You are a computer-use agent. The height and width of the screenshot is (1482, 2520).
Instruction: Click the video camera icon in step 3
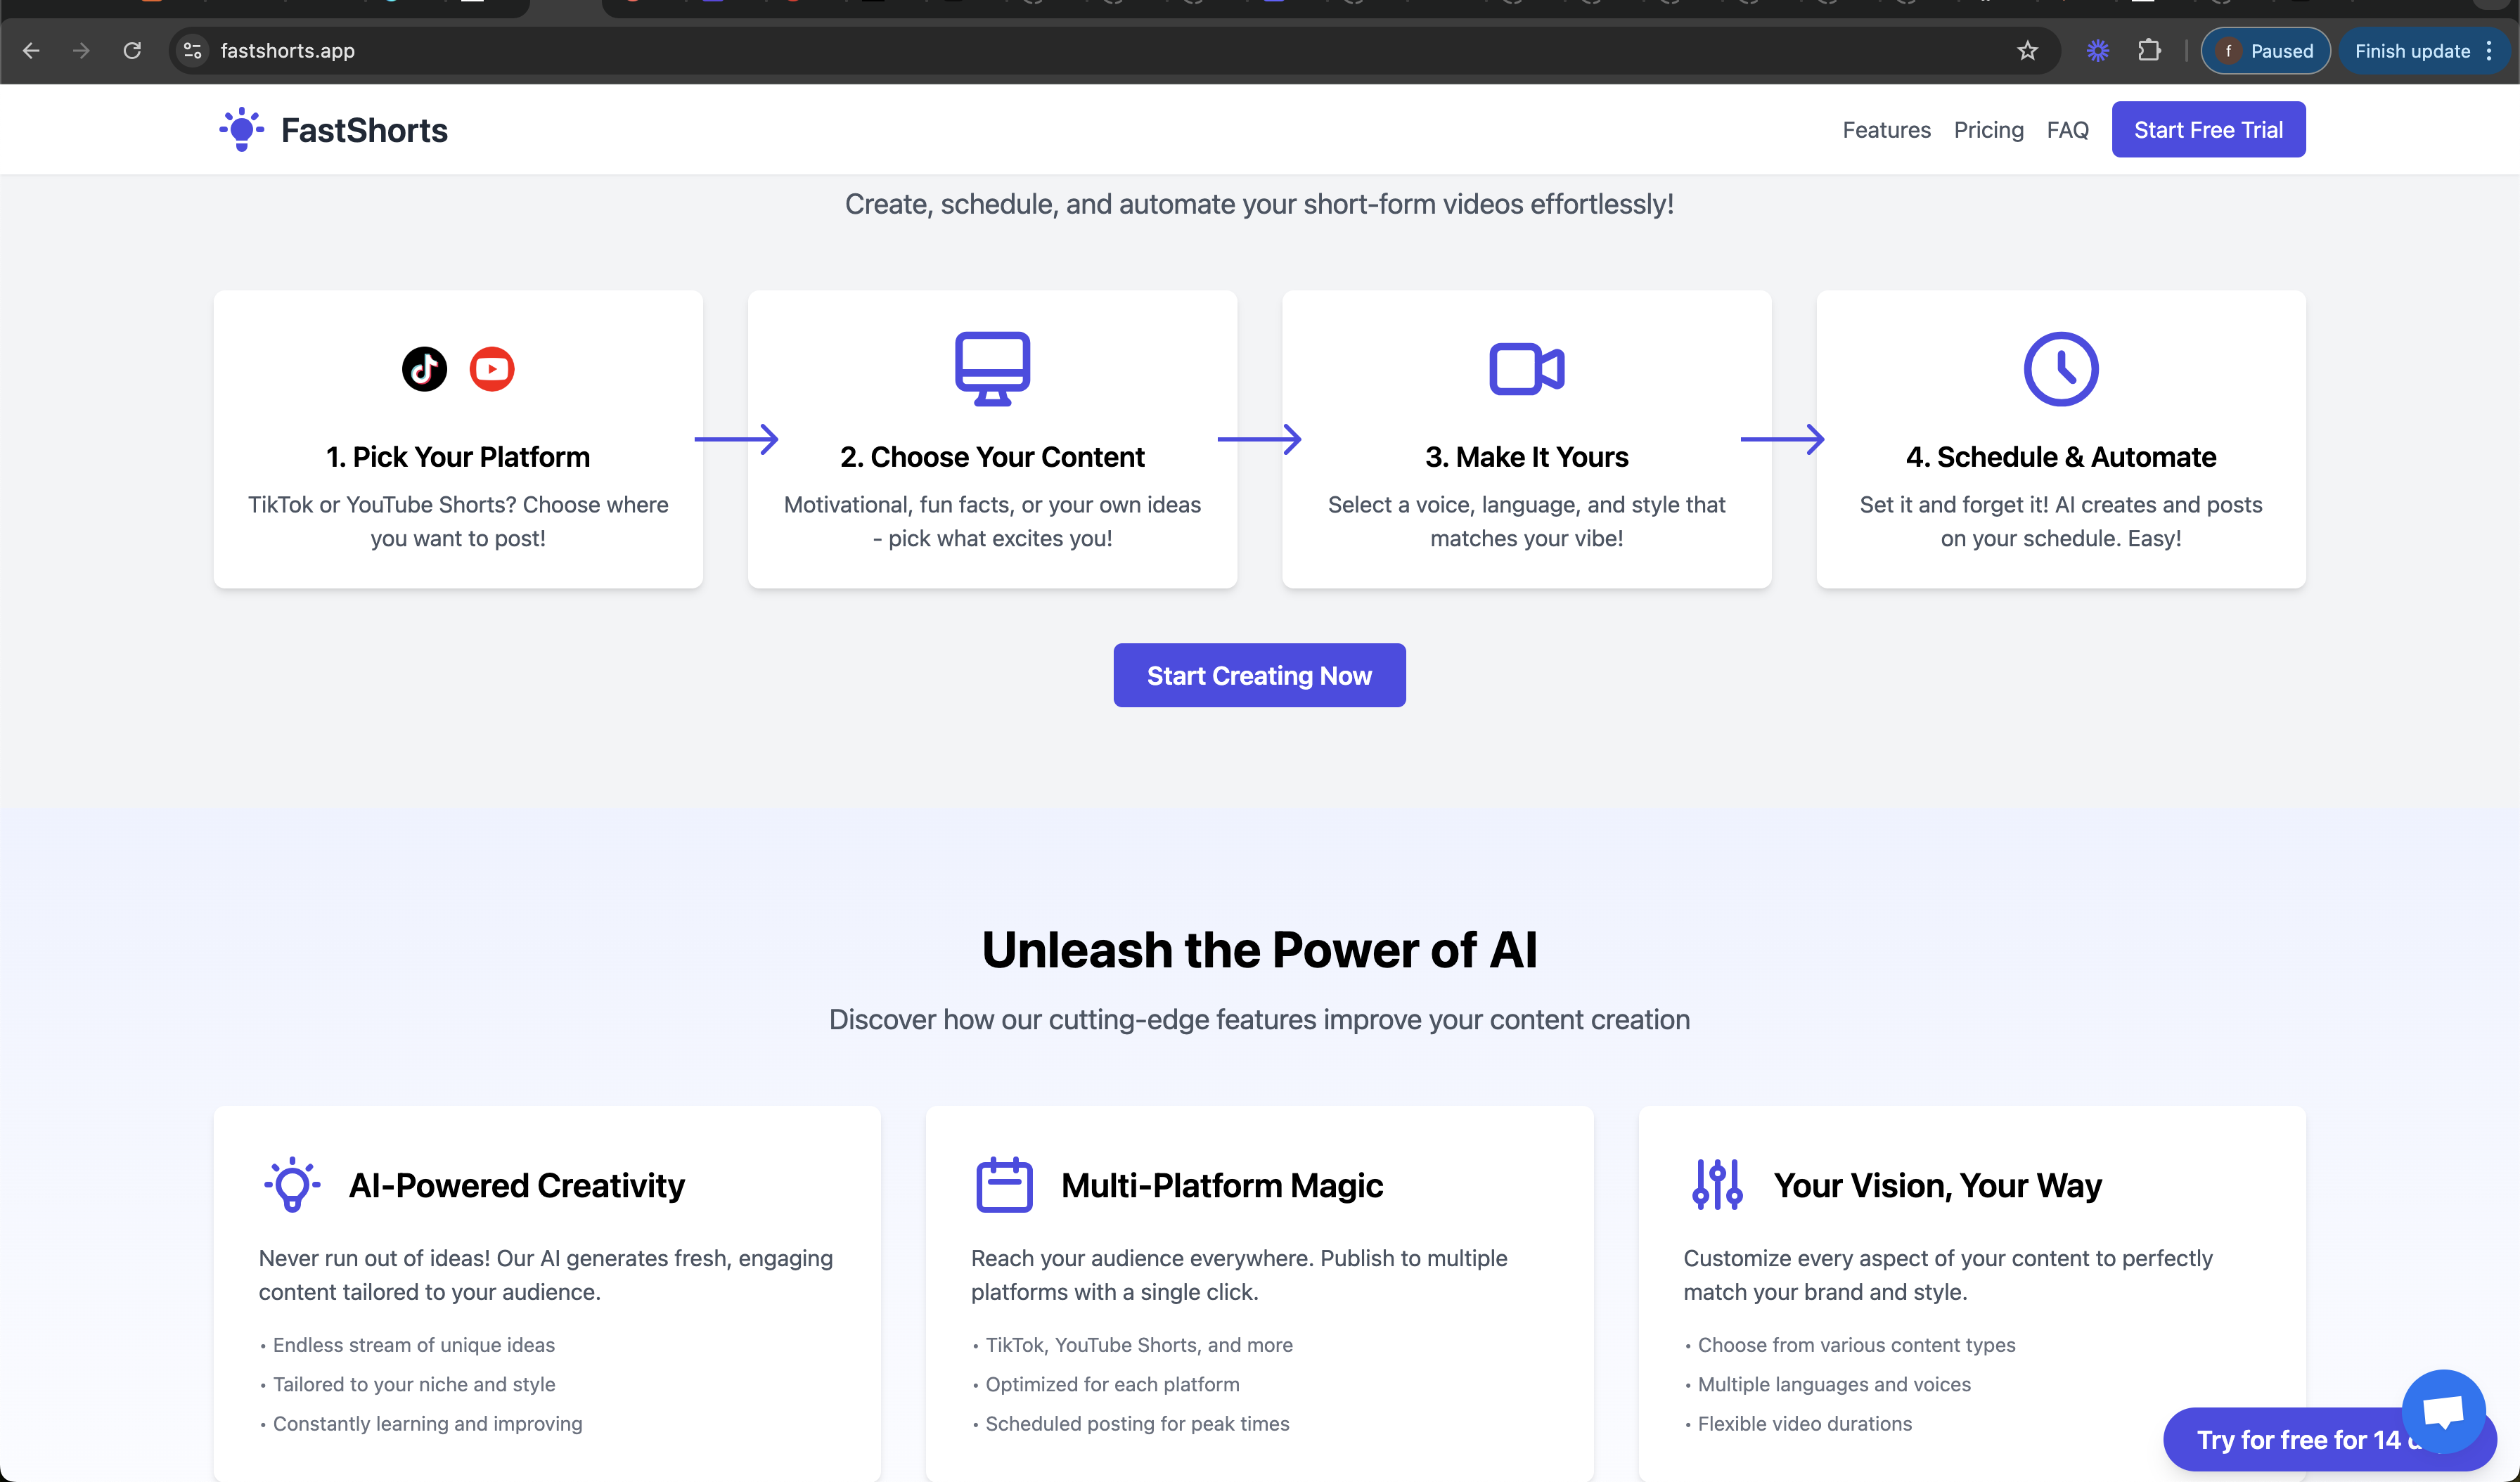coord(1526,369)
